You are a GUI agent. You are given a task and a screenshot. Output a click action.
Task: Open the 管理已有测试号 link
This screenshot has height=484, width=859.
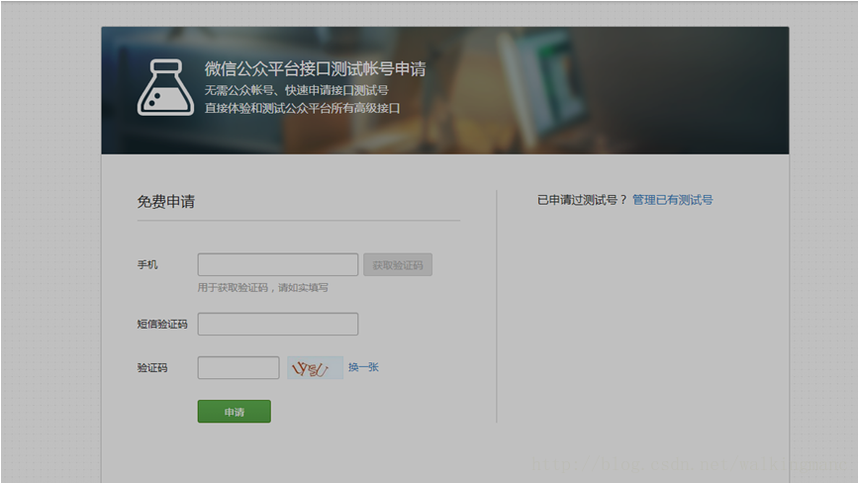click(x=673, y=200)
